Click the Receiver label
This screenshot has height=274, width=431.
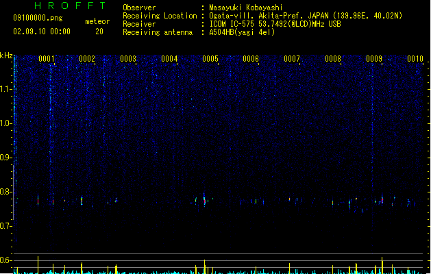(x=139, y=24)
